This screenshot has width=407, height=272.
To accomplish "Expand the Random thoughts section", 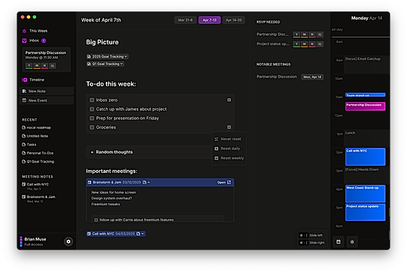I will click(92, 152).
